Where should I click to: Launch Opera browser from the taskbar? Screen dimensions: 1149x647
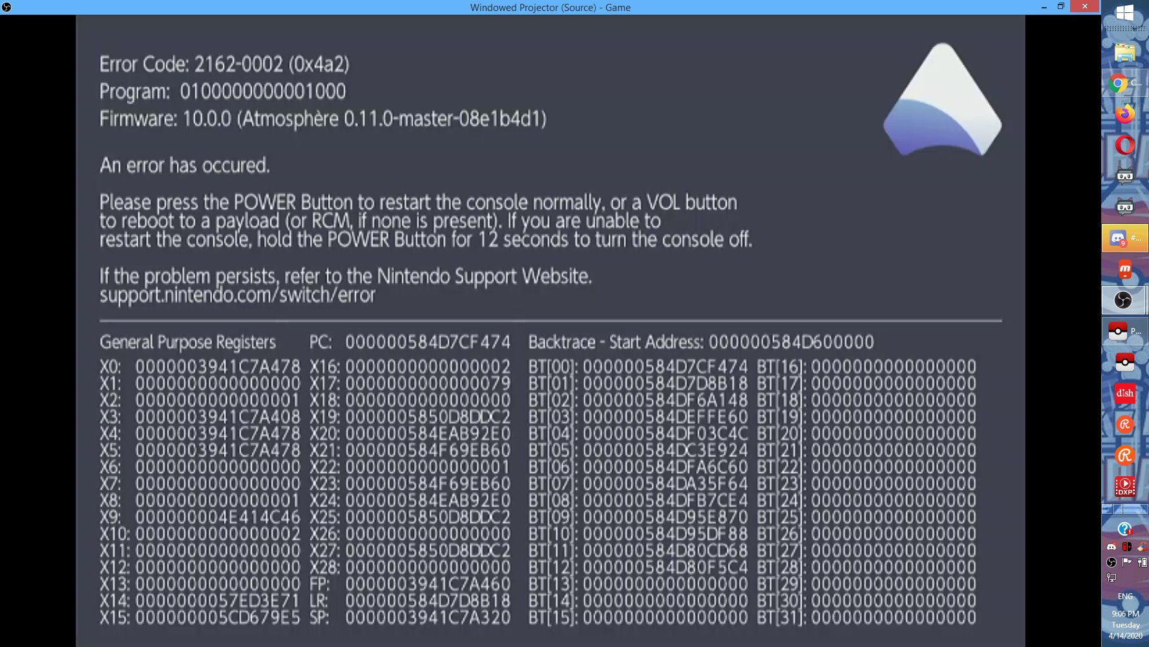1125,145
